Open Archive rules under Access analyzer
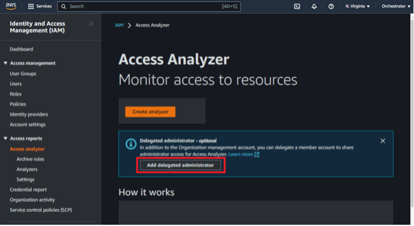The image size is (414, 226). (x=30, y=159)
